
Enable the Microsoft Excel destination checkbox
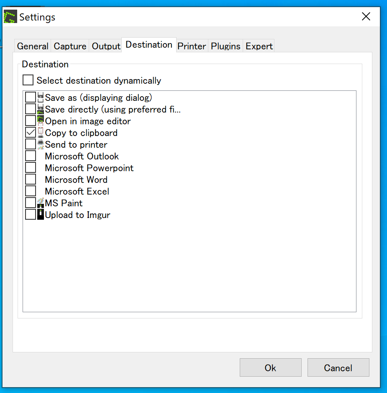[x=31, y=191]
